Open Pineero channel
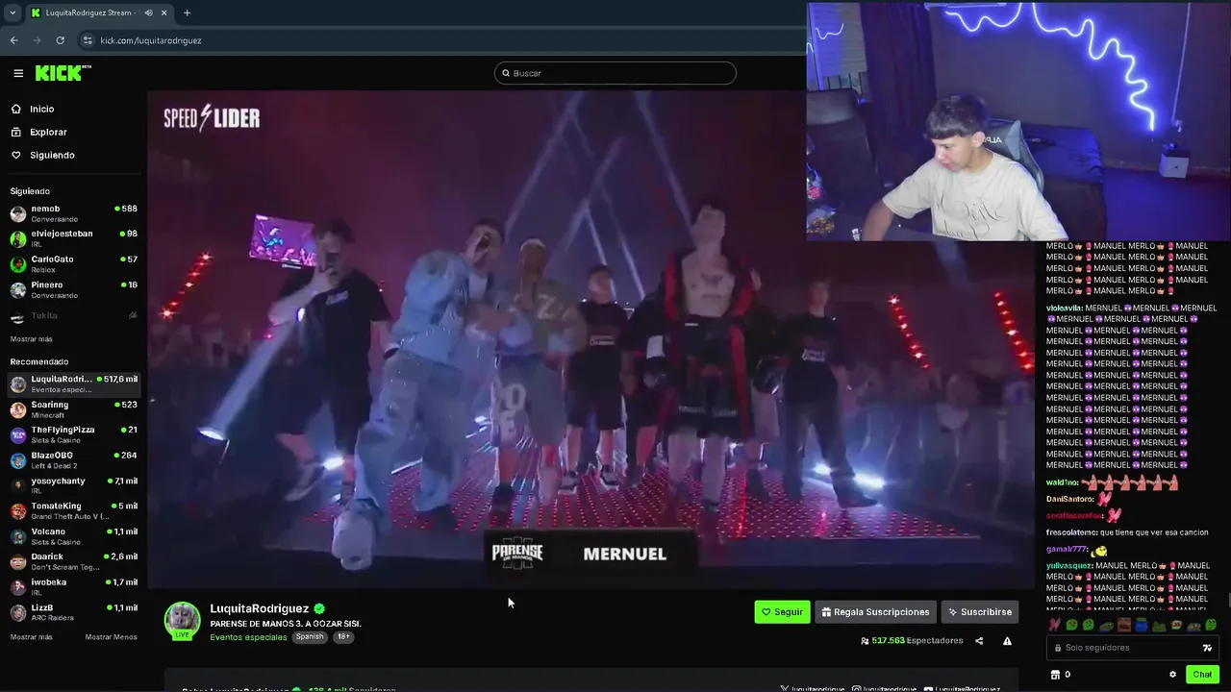The height and width of the screenshot is (692, 1231). click(73, 289)
